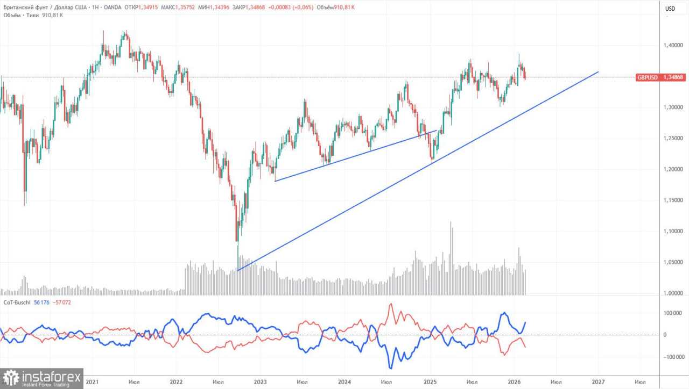
Task: Click the 2021 time axis label
Action: 91,382
